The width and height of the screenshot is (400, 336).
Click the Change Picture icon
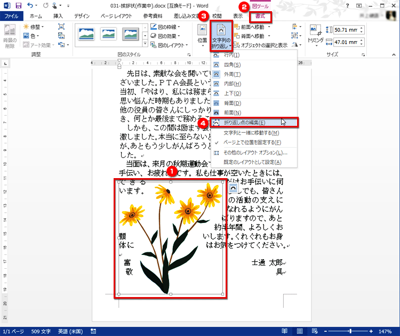[x=61, y=36]
